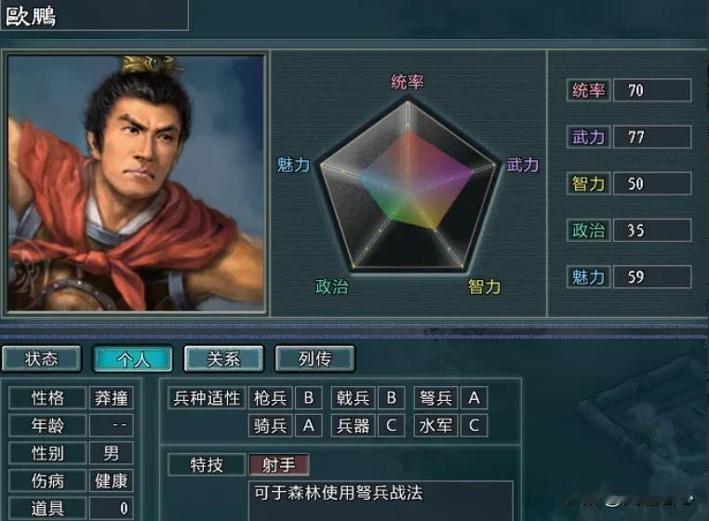This screenshot has height=521, width=709.
Task: Click the 魅力 stat label box
Action: [588, 277]
